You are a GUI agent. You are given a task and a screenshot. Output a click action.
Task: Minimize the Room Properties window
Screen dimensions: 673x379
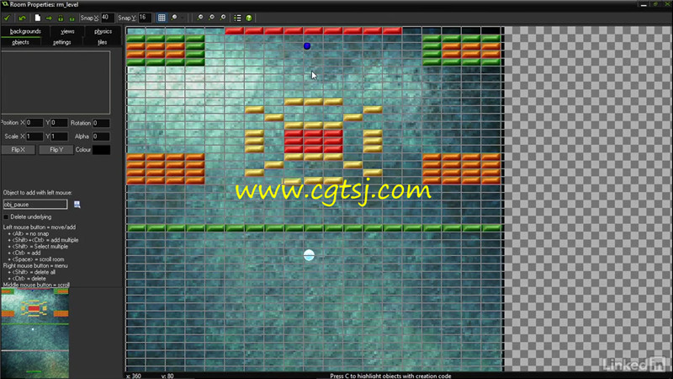click(644, 4)
